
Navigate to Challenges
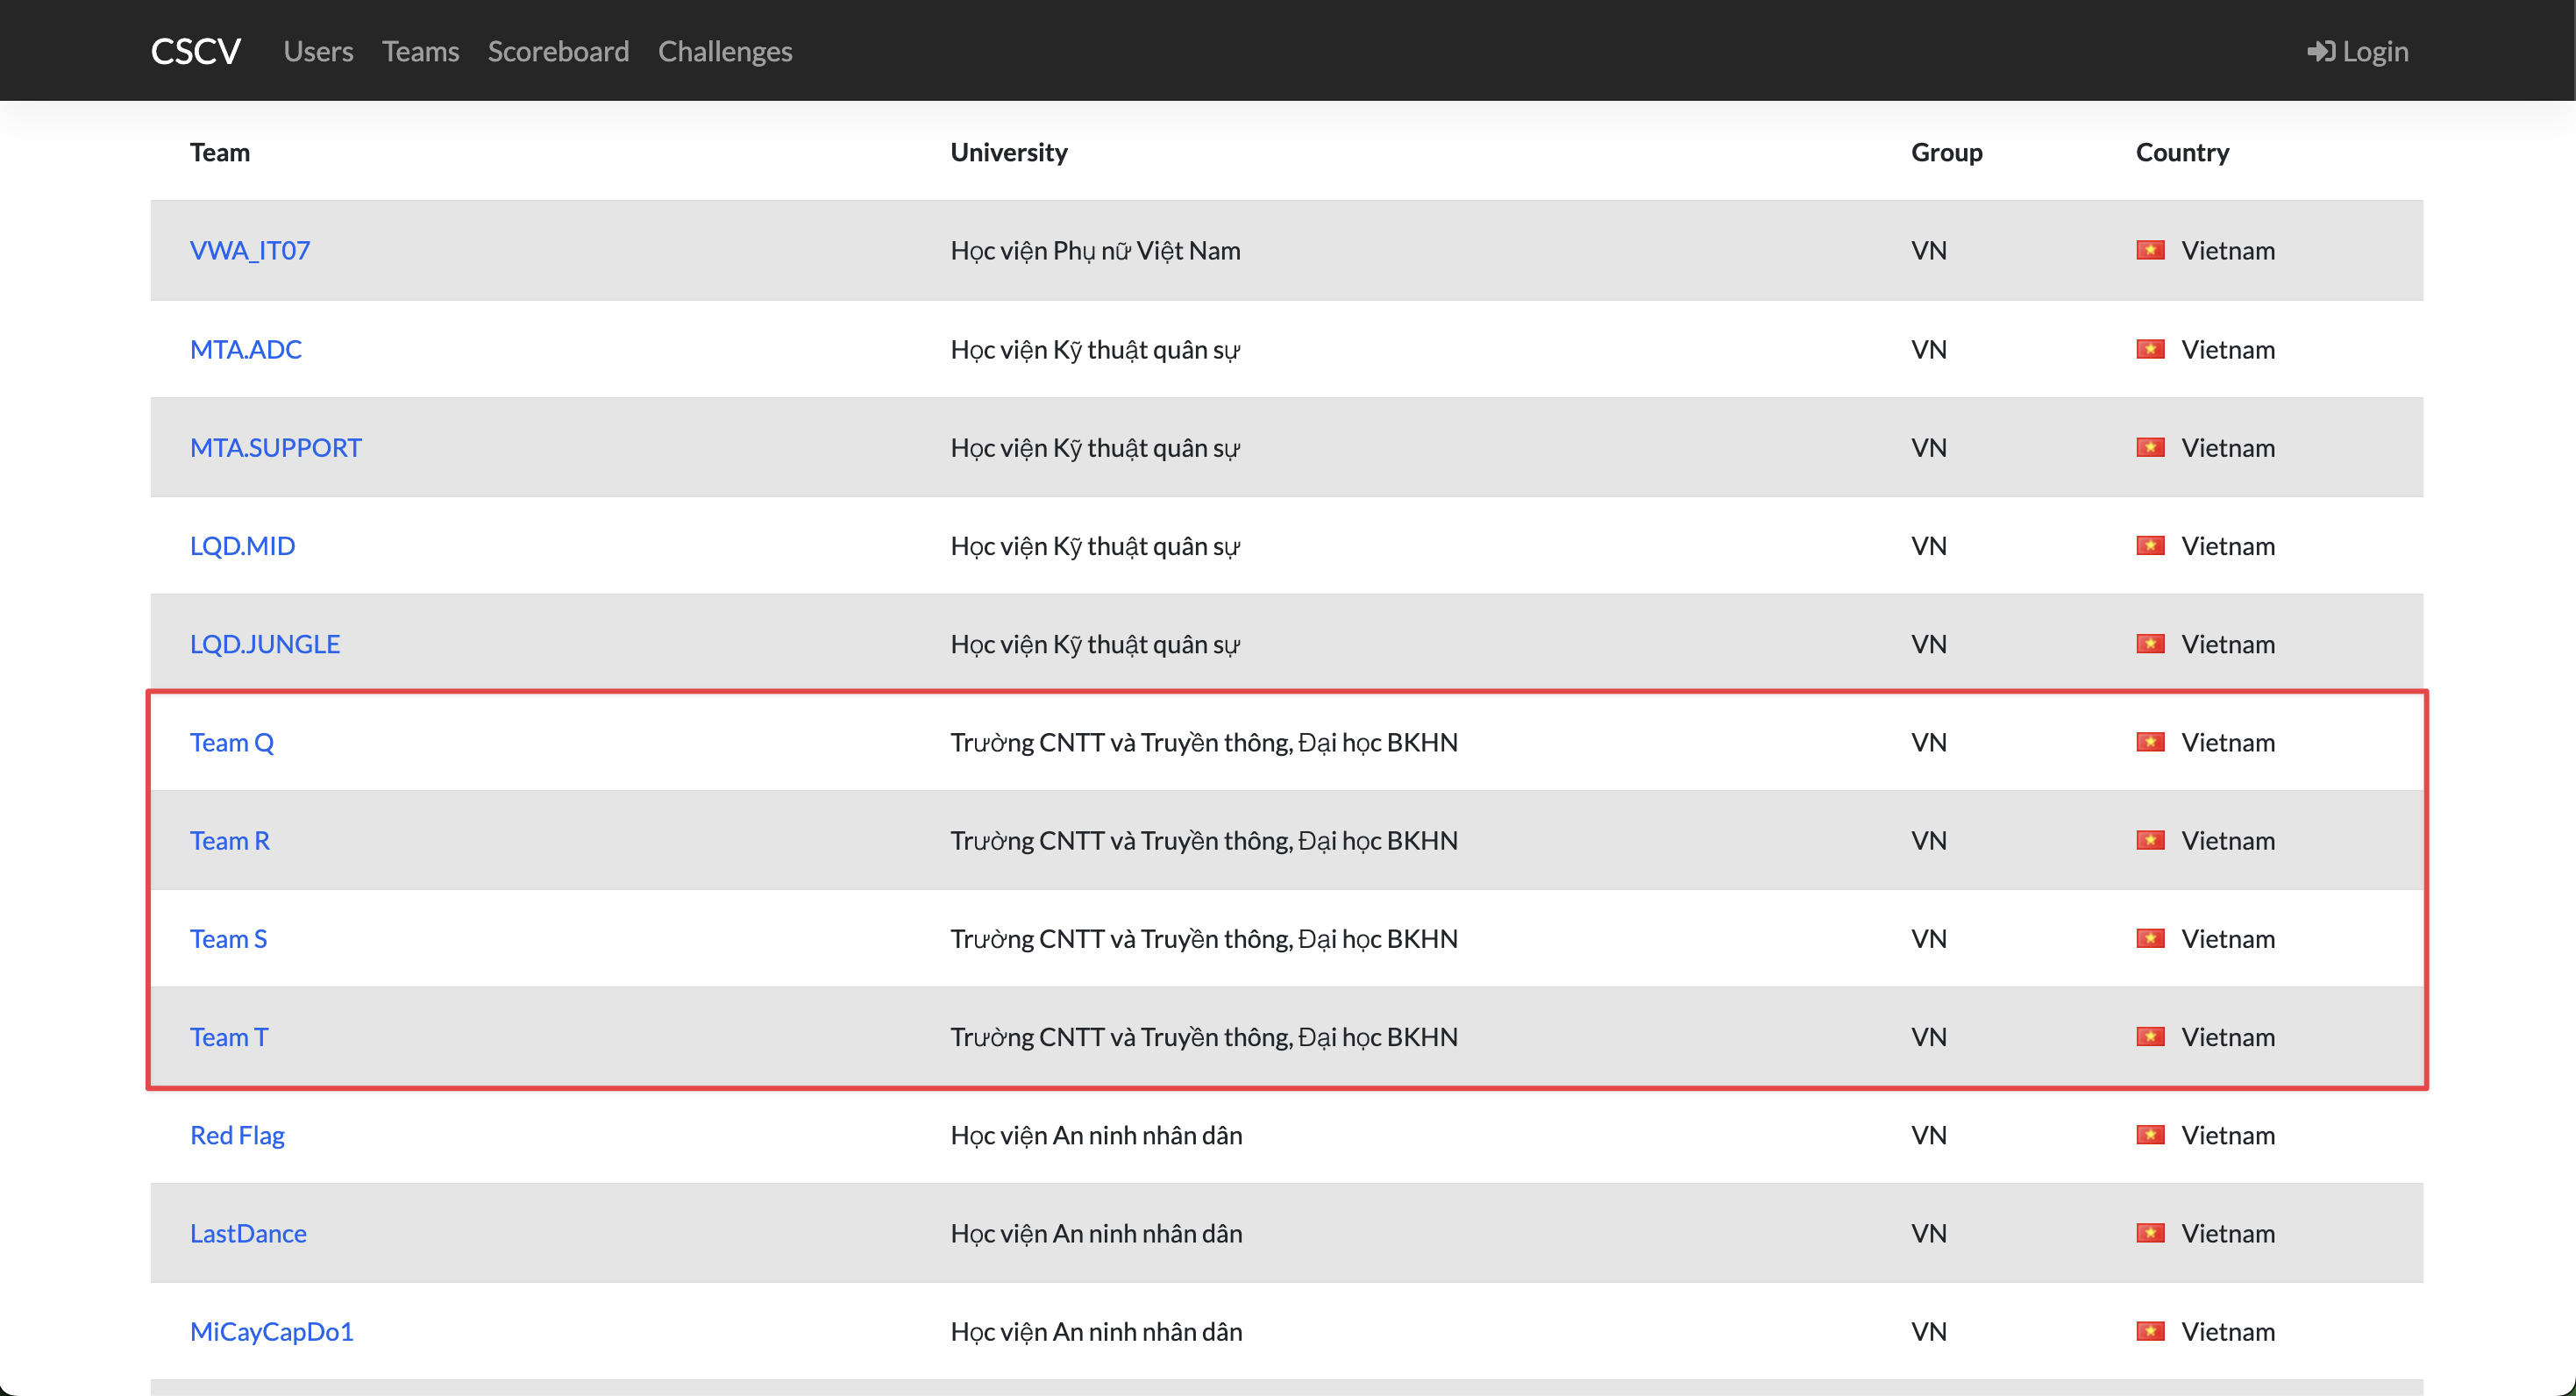724,51
